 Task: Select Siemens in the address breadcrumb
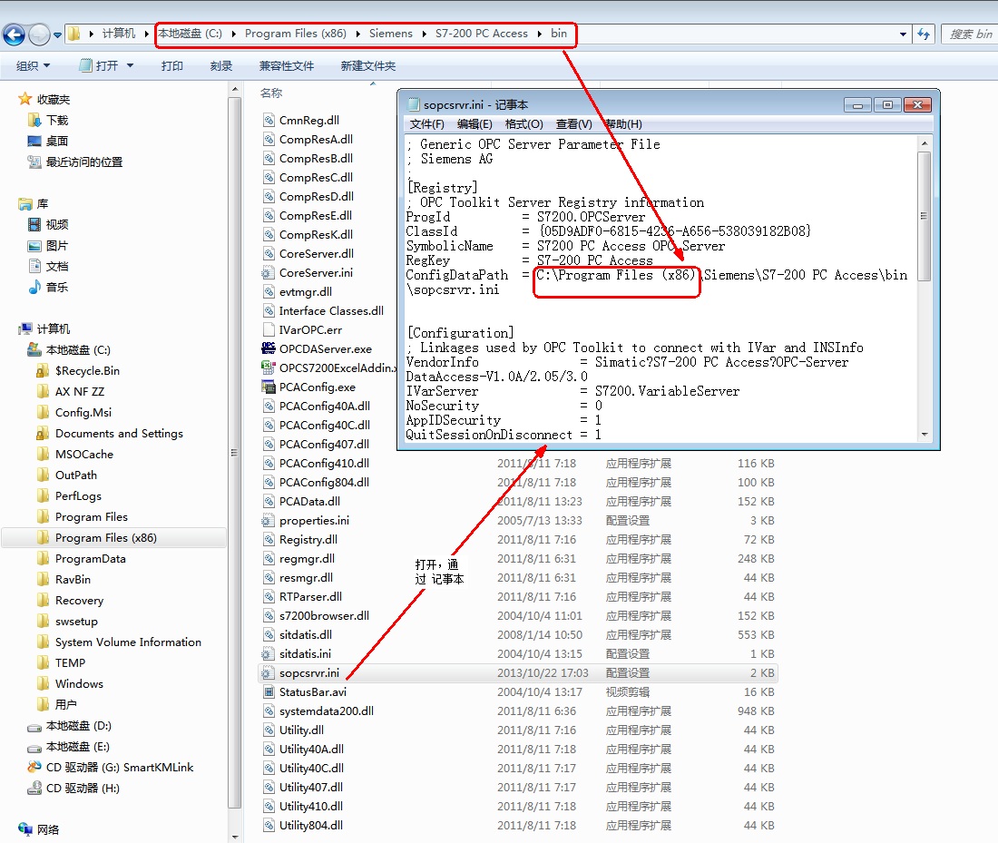[391, 34]
